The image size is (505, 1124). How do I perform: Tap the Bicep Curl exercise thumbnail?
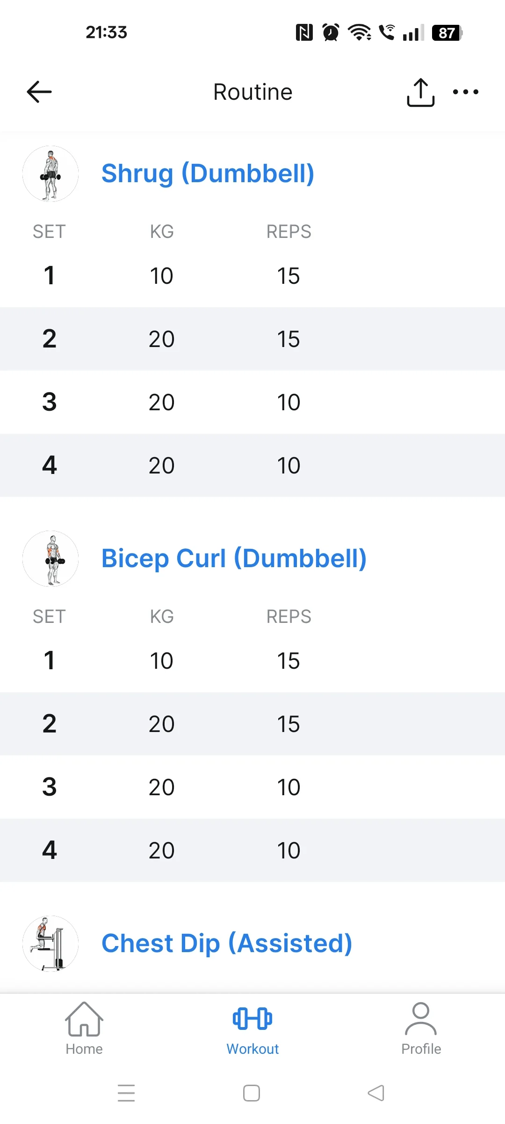point(50,559)
